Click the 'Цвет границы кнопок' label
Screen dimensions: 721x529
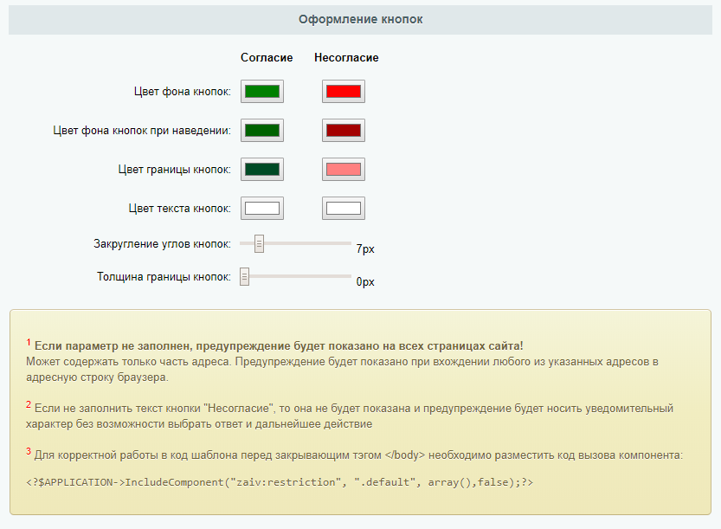tap(174, 170)
